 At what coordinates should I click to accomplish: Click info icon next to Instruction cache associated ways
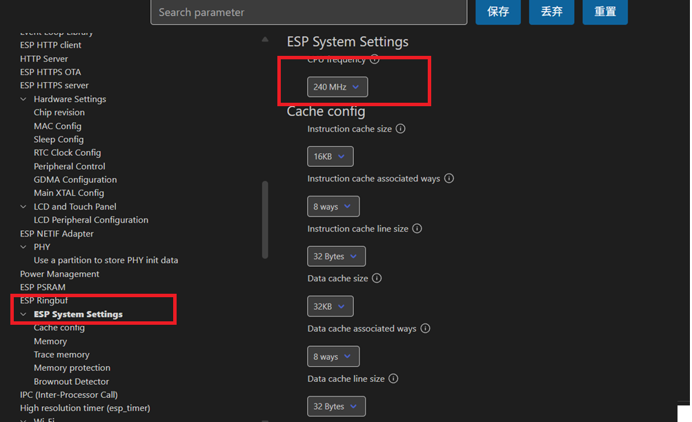449,179
